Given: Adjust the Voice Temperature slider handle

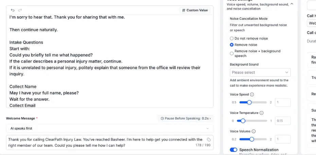Looking at the screenshot, I should (x=243, y=121).
